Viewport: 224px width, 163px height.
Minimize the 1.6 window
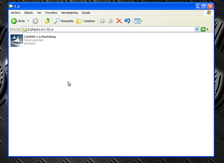(x=199, y=6)
